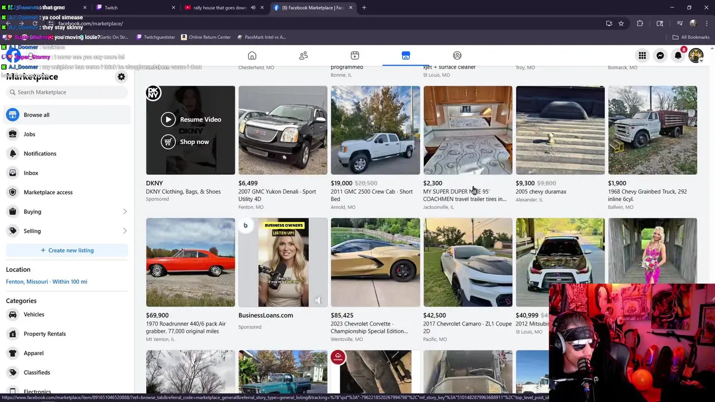Switch to the Twitch browser tab
The image size is (715, 402).
tap(135, 8)
